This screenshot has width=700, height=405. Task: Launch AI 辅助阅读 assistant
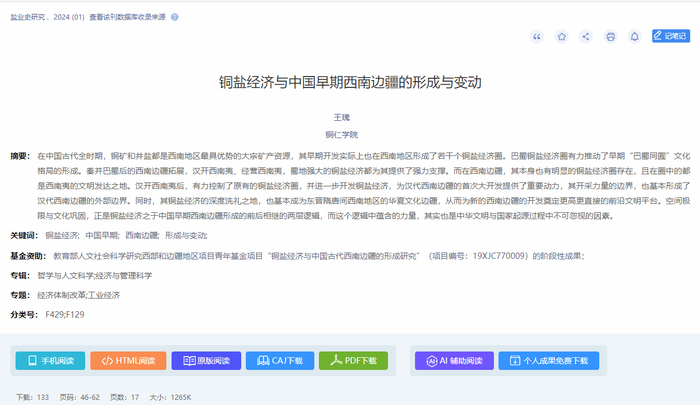454,361
